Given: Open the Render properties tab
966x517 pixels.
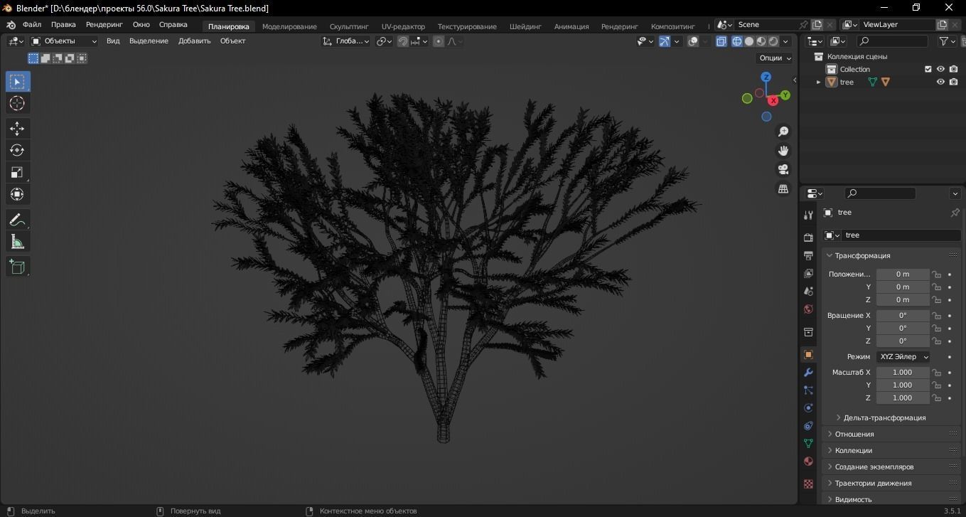Looking at the screenshot, I should tap(808, 237).
